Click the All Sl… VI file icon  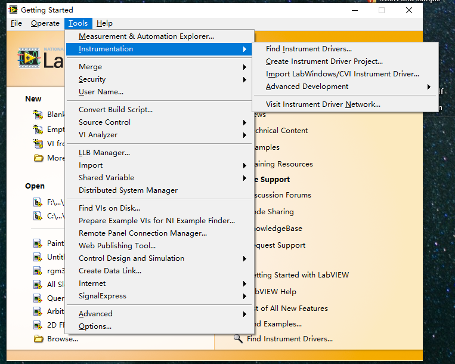coord(38,285)
